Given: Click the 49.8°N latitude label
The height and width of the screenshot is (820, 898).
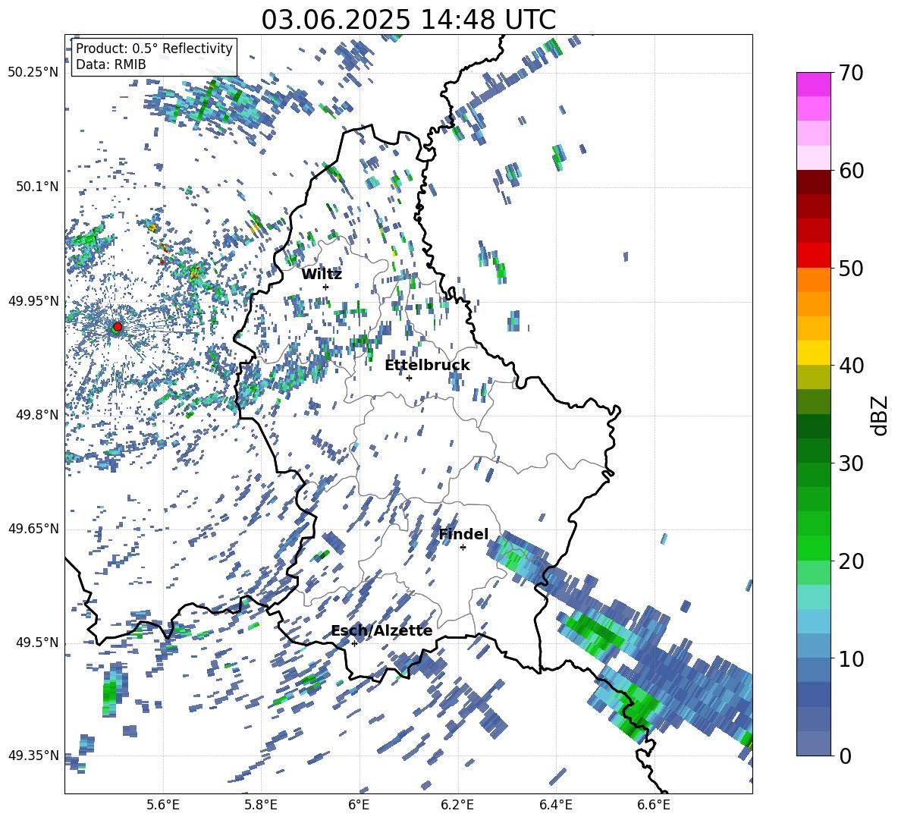Looking at the screenshot, I should [37, 415].
